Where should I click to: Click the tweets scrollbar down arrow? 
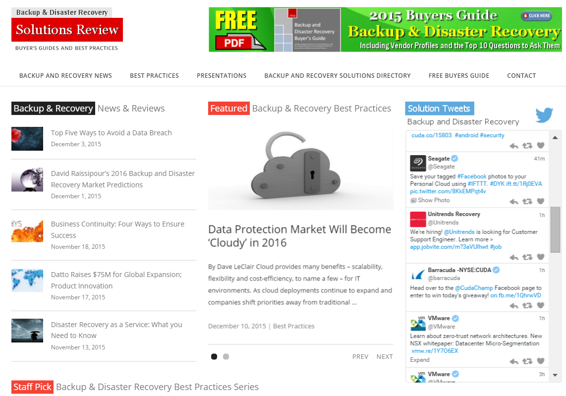(555, 375)
